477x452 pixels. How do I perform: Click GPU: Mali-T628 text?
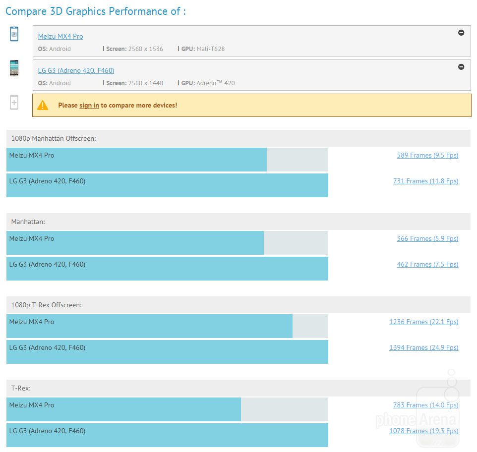[x=203, y=49]
